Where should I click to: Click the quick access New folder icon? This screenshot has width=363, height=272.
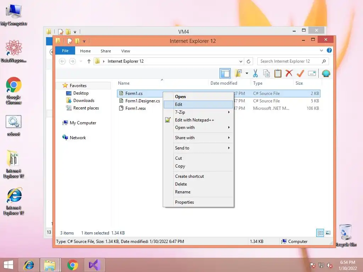[77, 41]
